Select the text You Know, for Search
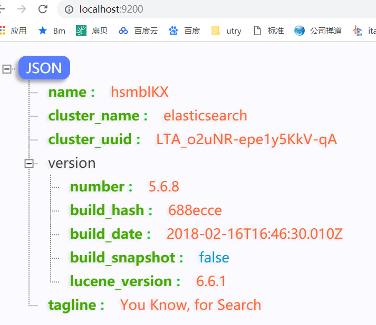Image resolution: width=376 pixels, height=325 pixels. click(191, 305)
